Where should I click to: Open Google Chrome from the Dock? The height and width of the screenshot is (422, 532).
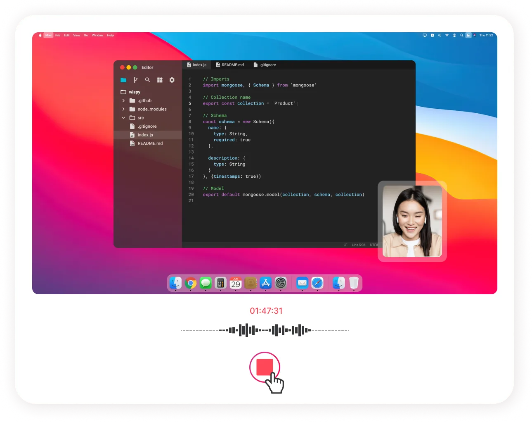tap(190, 284)
